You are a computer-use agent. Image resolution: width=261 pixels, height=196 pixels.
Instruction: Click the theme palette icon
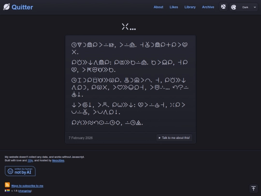[233, 7]
